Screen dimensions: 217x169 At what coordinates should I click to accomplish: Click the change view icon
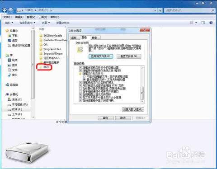click(x=191, y=23)
